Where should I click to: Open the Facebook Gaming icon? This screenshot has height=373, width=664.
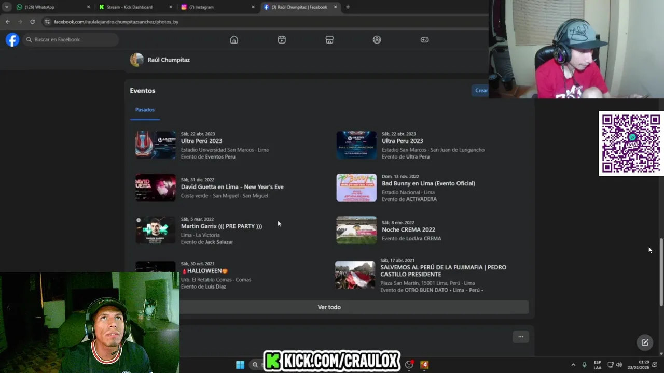point(424,40)
